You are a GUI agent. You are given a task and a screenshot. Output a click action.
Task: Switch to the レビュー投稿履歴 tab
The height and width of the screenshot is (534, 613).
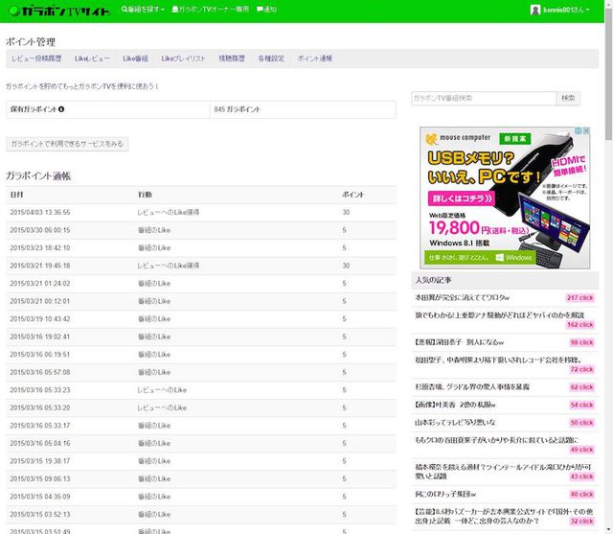[35, 58]
